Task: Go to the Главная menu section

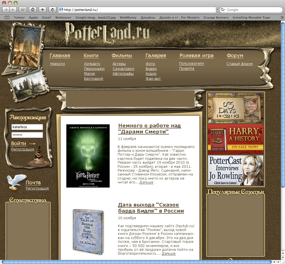Action: tap(60, 56)
